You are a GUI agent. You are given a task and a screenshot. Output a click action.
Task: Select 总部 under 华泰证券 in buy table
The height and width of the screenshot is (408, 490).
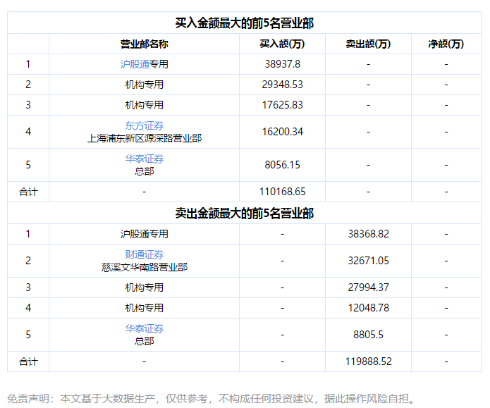(x=145, y=171)
